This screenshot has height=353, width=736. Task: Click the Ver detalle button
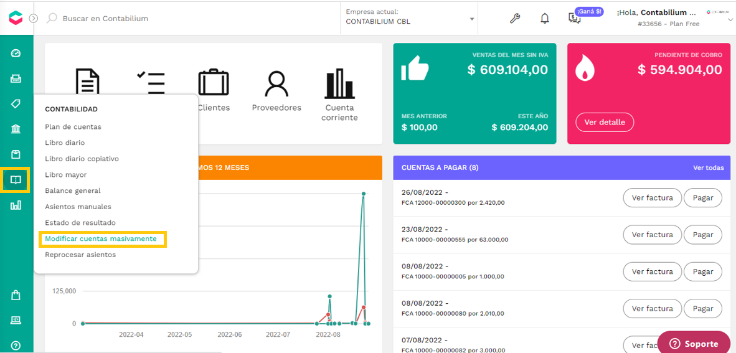(605, 122)
